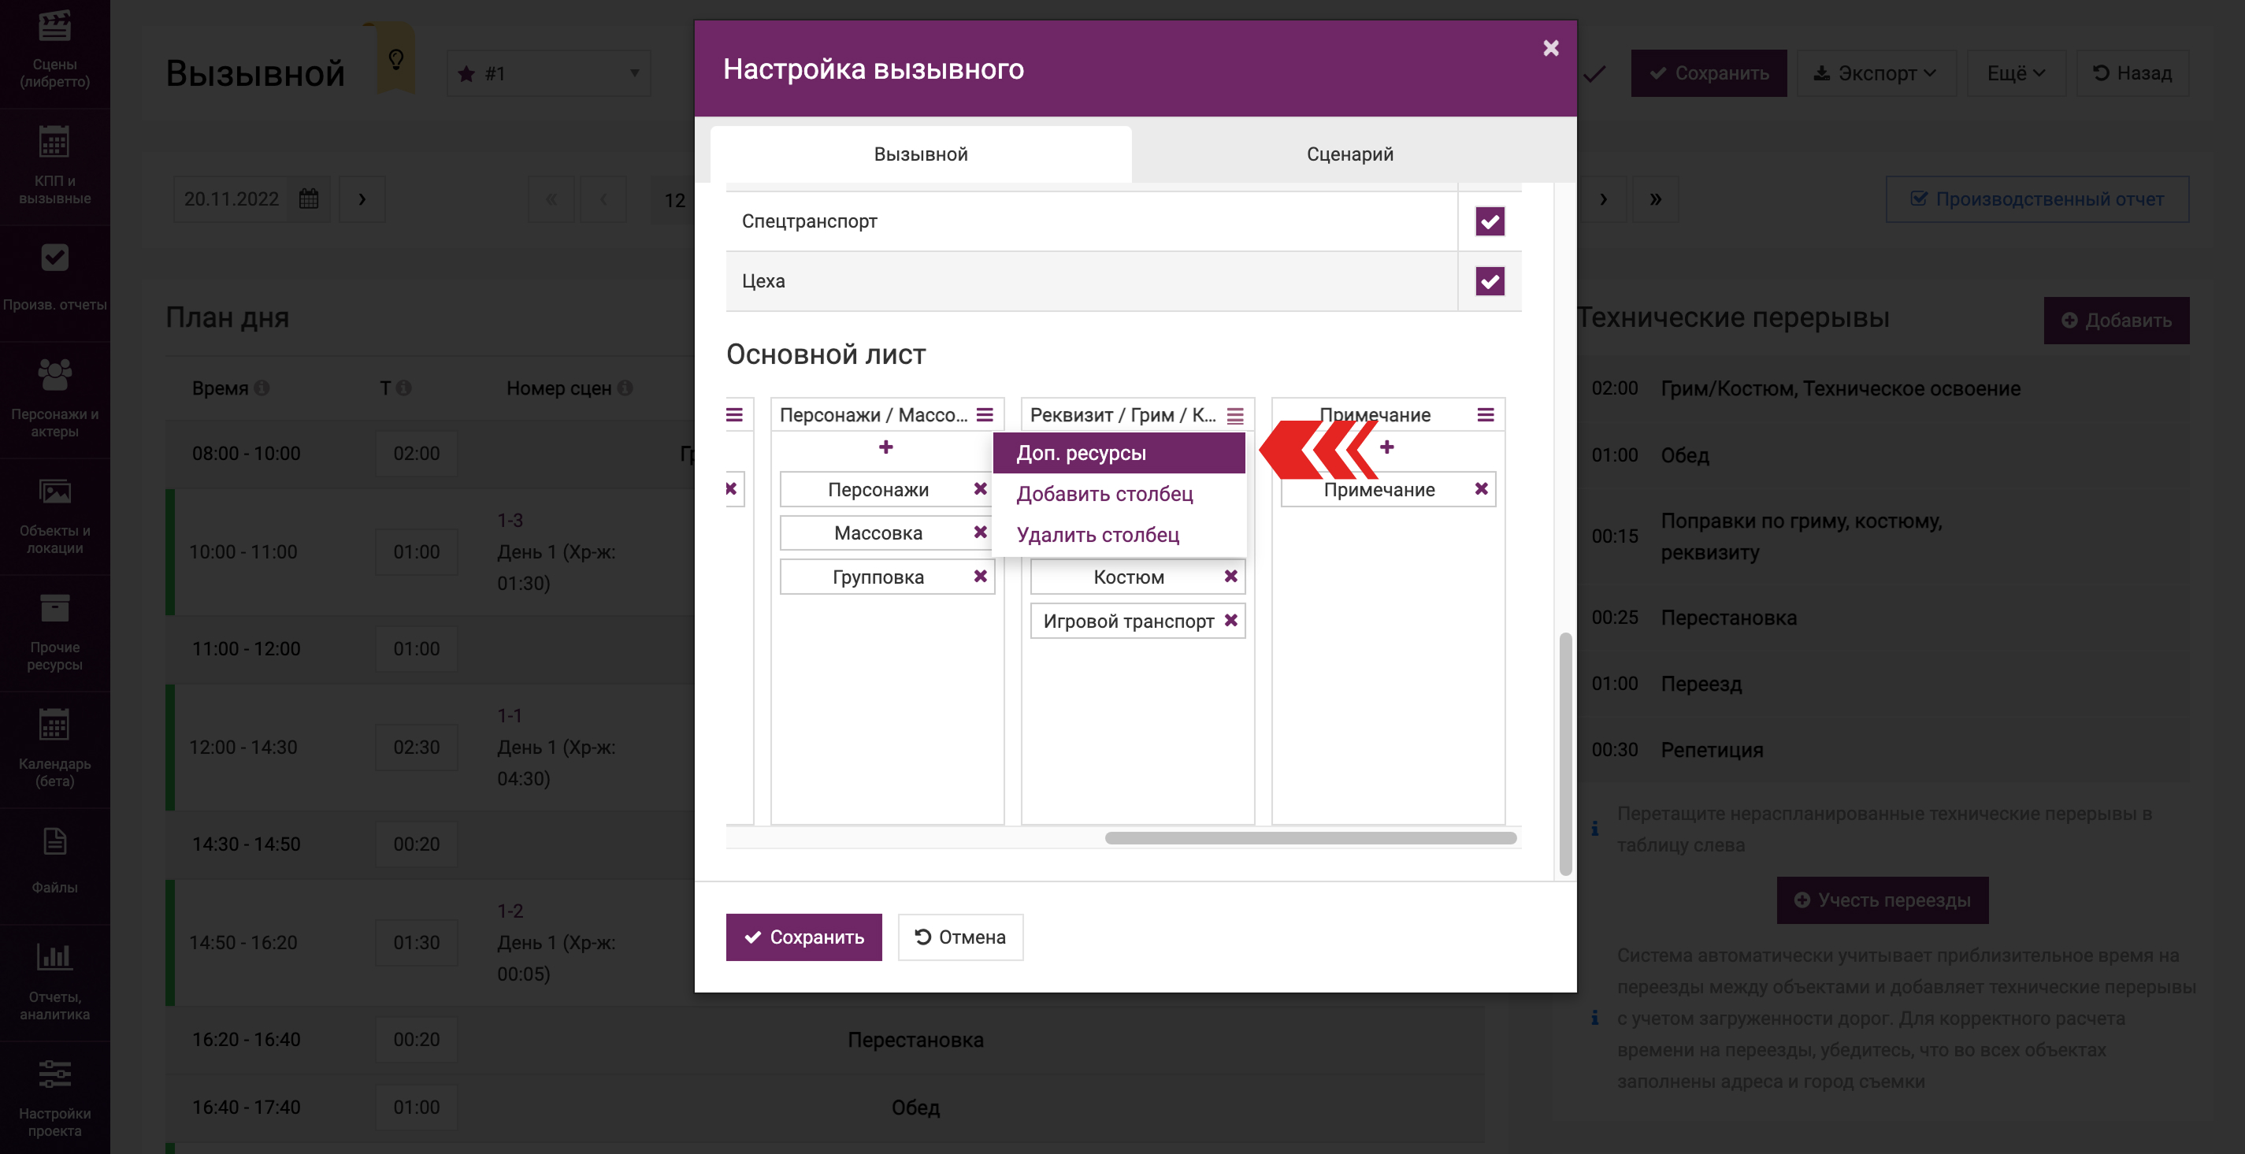Remove Костюм item from column
Screen dimensions: 2245x1154
click(1230, 576)
